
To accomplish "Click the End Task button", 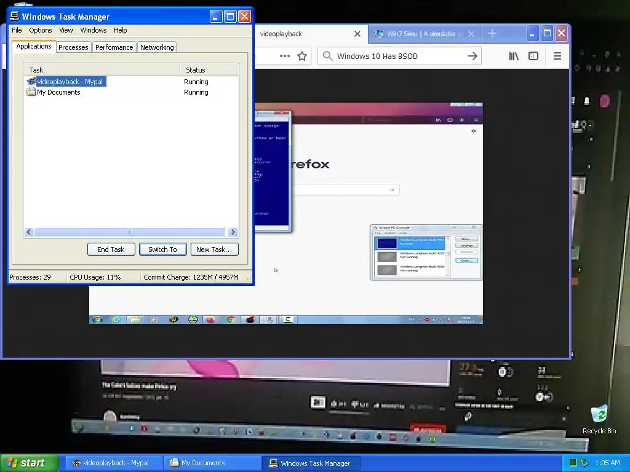I will click(x=111, y=250).
